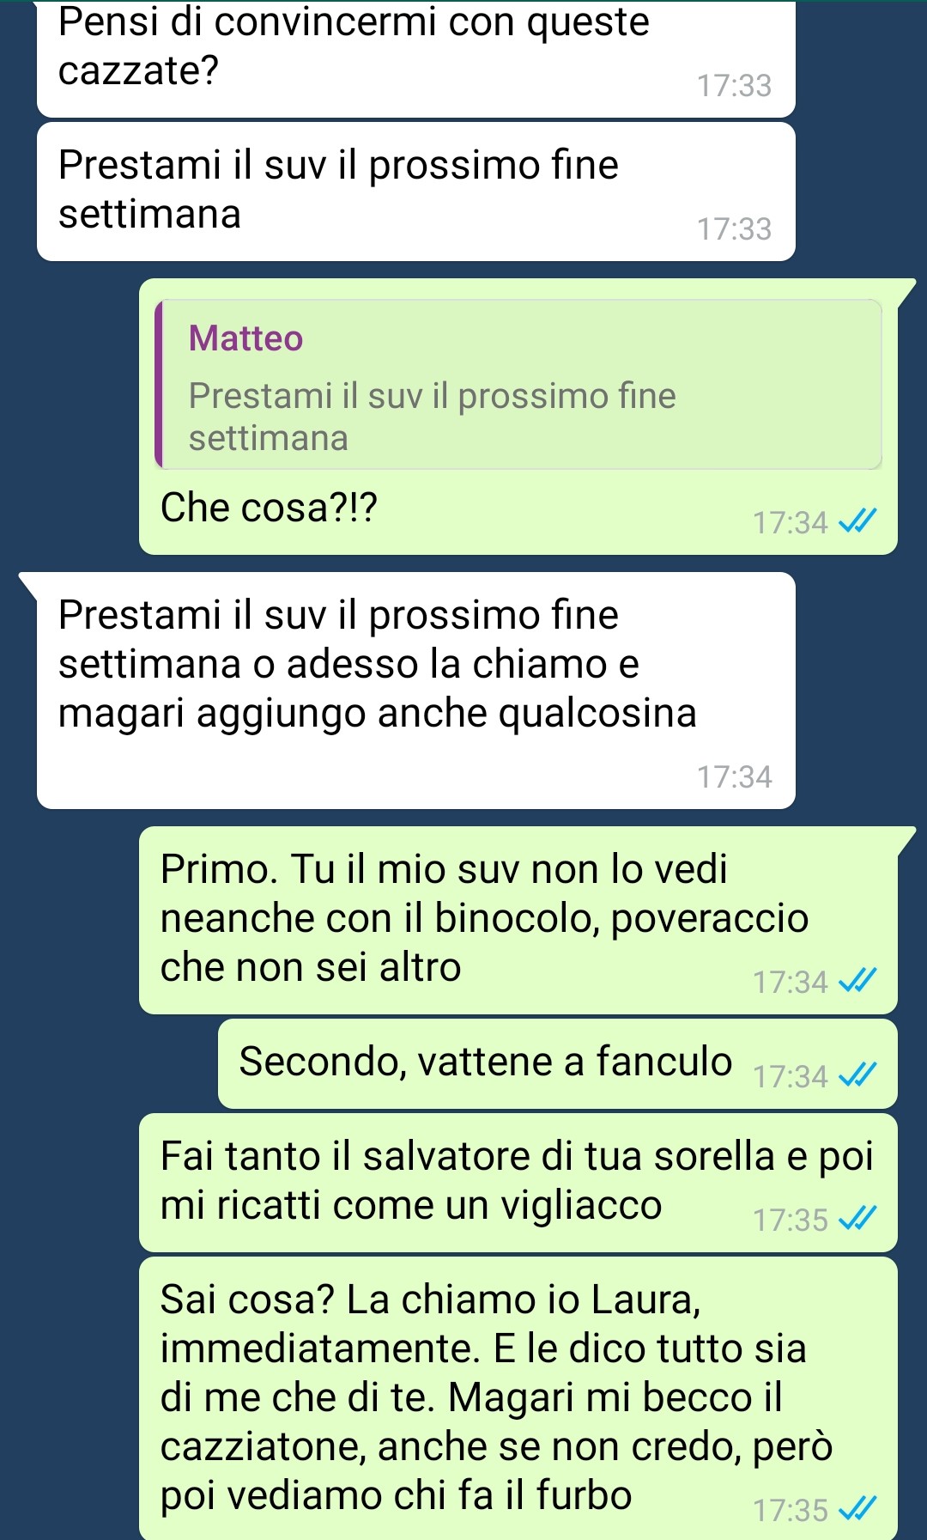Tap the read ticks on 'Sai cosa? La chiamo io Laura'
This screenshot has height=1540, width=927.
click(857, 1508)
